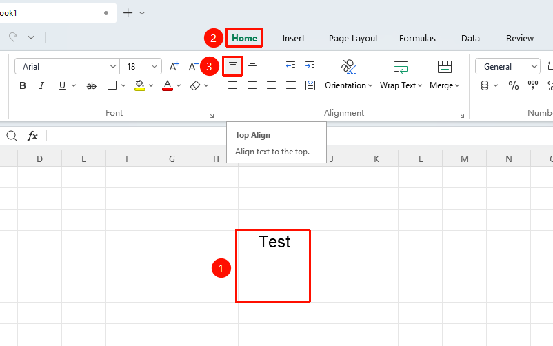Viewport: 553px width, 346px height.
Task: Open the font size 18 dropdown
Action: tap(154, 66)
